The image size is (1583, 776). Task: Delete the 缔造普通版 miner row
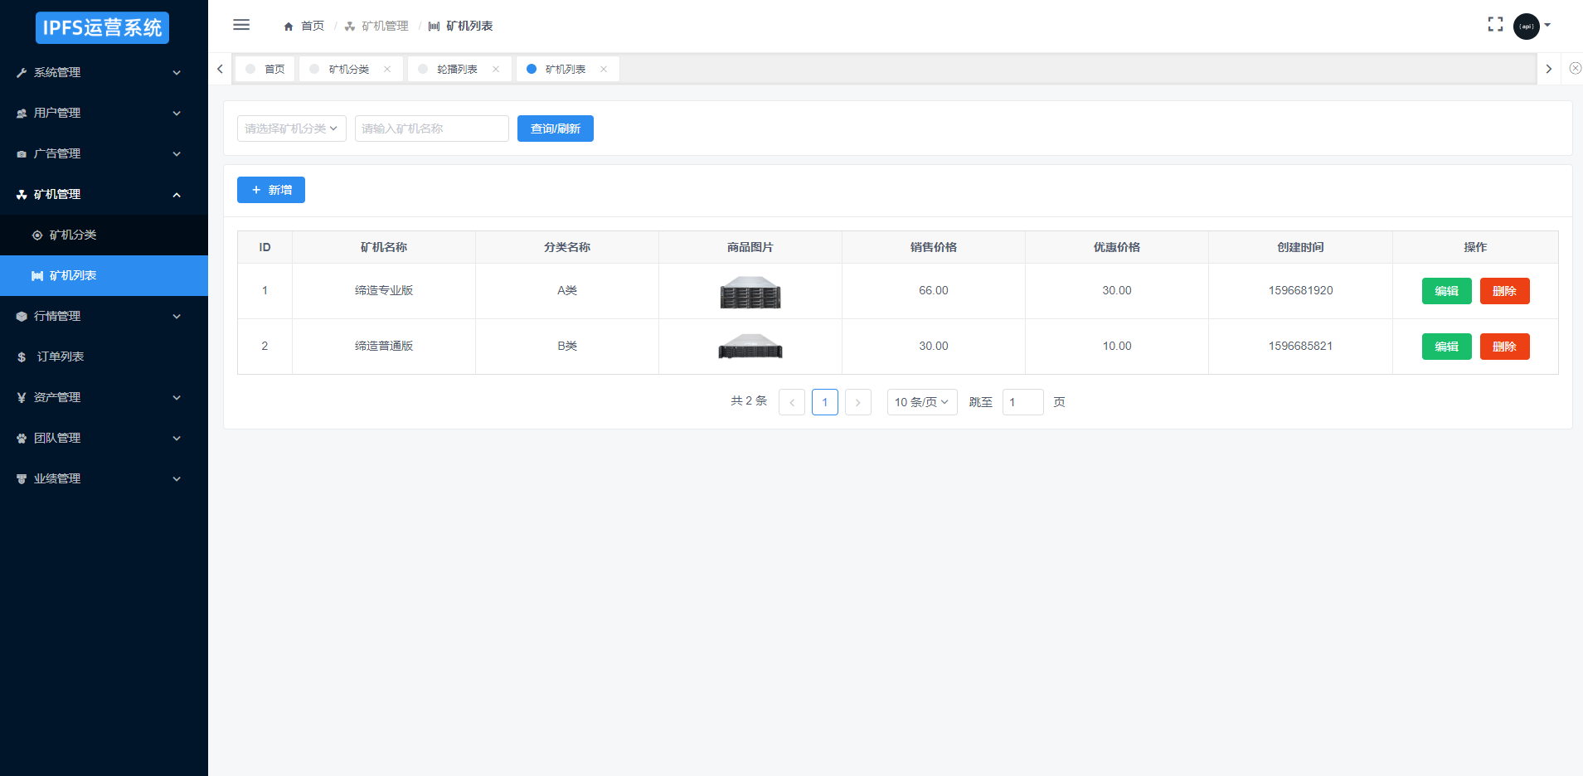[1504, 347]
